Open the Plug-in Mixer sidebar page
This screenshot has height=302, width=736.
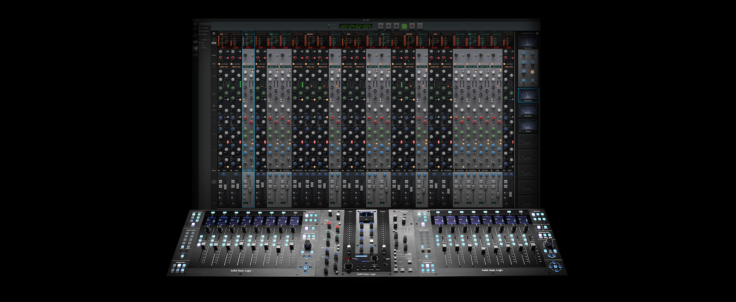[195, 48]
